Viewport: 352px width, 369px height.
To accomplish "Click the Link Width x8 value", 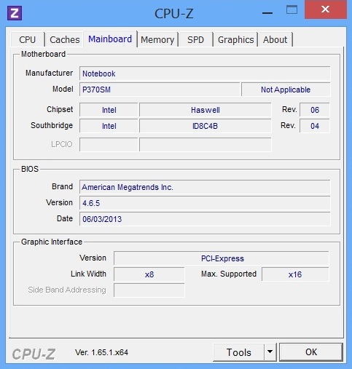I will (149, 274).
